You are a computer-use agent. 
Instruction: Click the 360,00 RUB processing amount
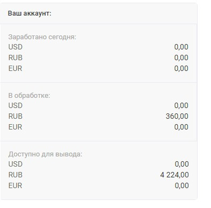point(177,116)
